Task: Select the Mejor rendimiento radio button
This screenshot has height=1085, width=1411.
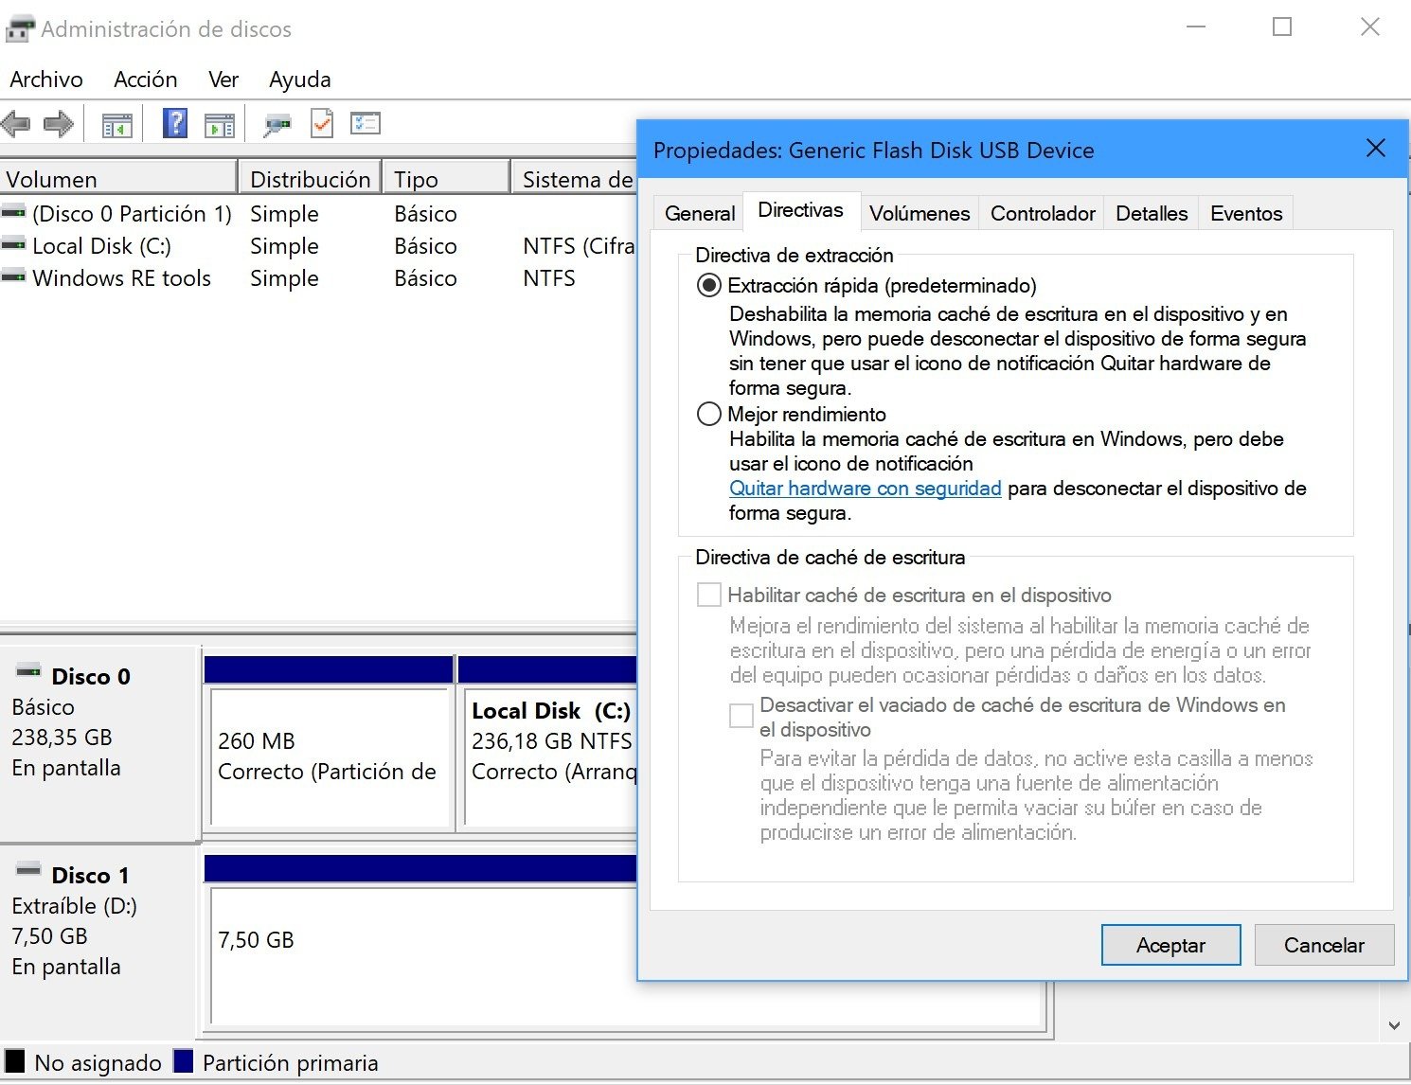Action: [x=707, y=414]
